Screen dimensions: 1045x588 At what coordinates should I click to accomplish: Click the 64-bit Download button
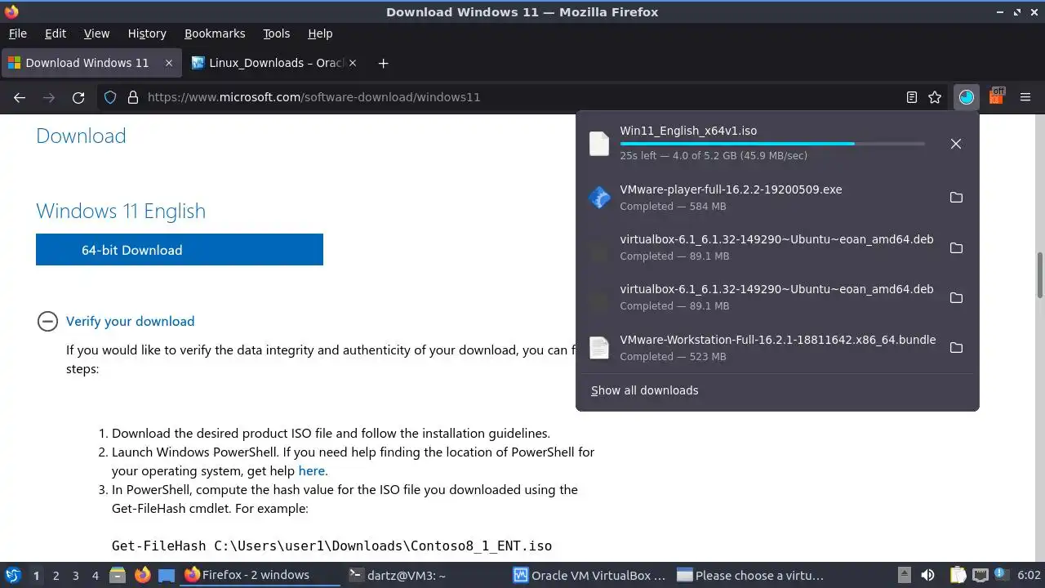point(180,250)
